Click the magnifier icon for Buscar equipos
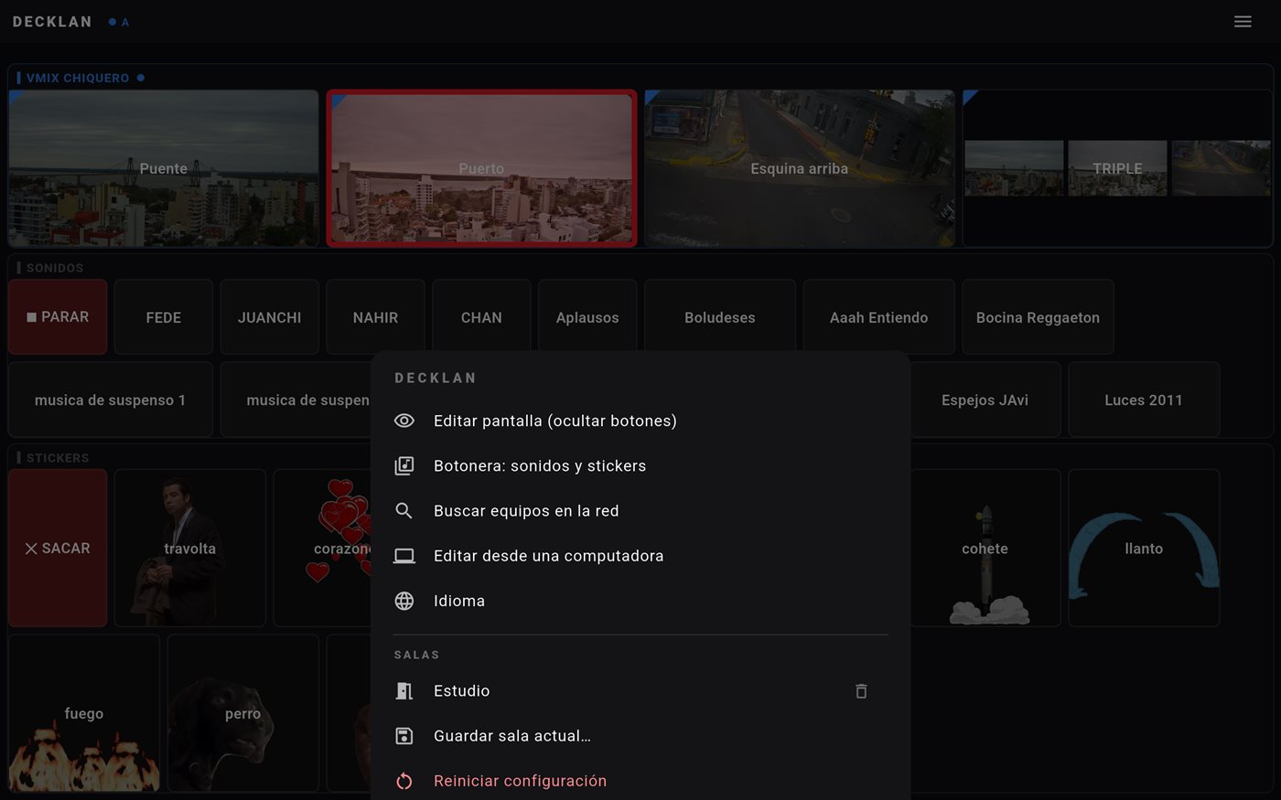Image resolution: width=1281 pixels, height=800 pixels. tap(404, 510)
